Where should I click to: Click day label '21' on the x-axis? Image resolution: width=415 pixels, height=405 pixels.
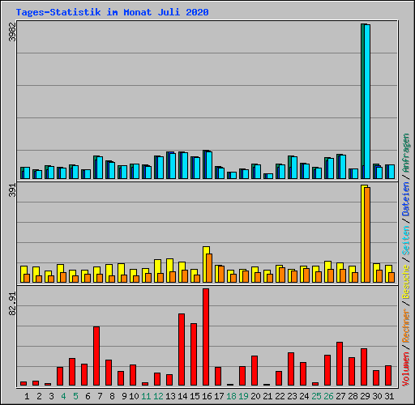pyautogui.click(x=267, y=396)
